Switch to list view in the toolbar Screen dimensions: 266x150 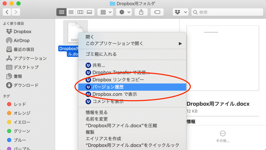(x=71, y=12)
